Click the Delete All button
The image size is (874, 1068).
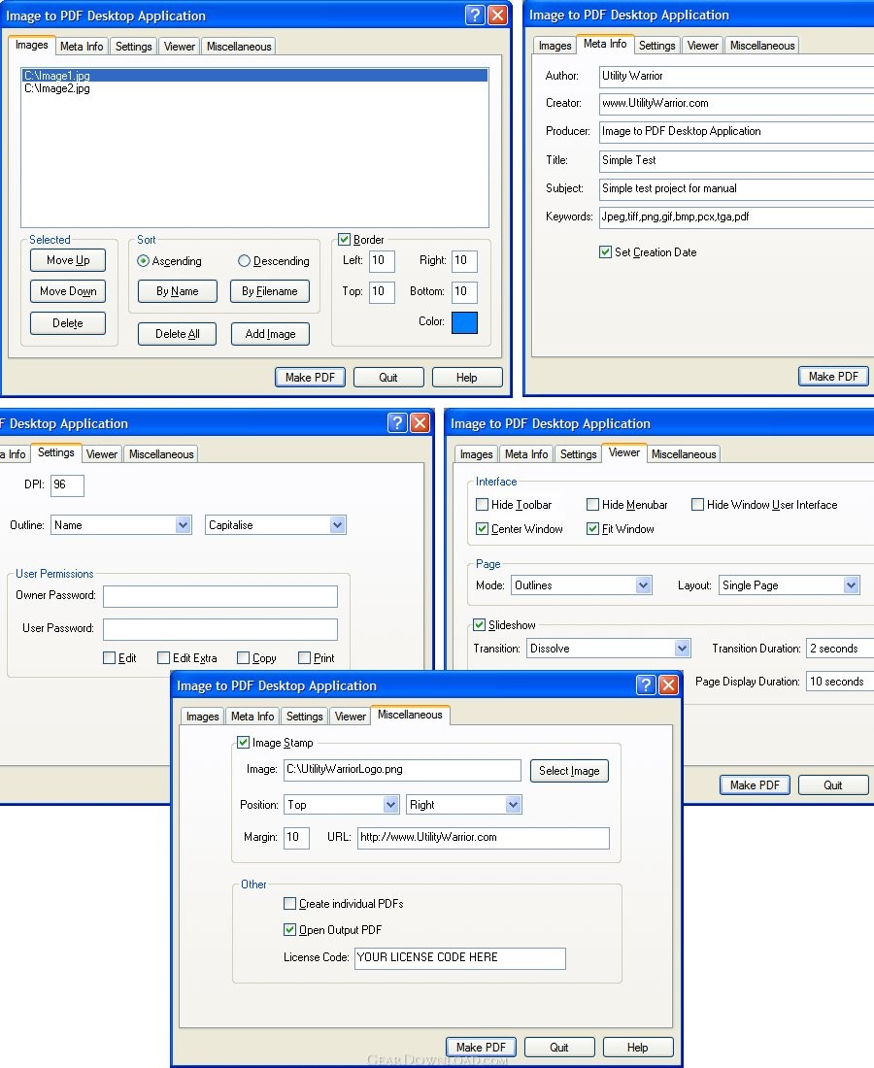[x=177, y=334]
